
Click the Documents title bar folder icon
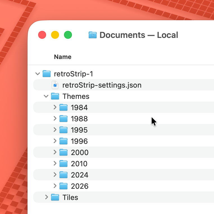coord(92,35)
